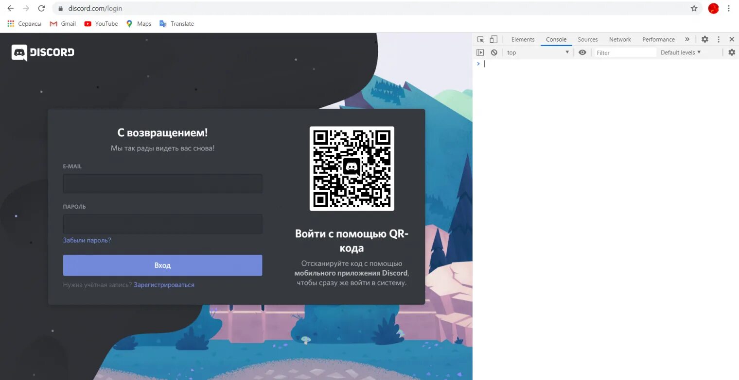Toggle live expression eye icon

(x=582, y=52)
